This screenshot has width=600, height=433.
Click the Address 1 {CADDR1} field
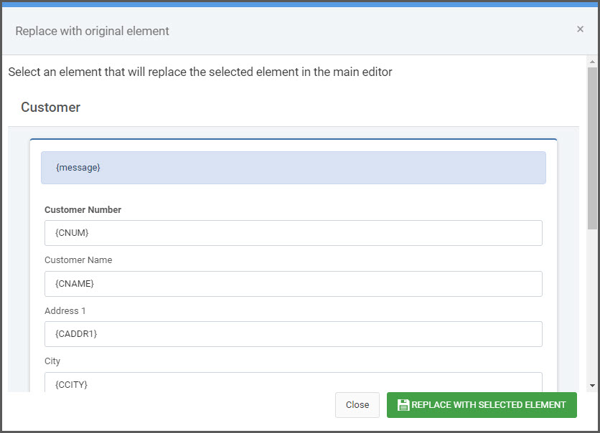[x=294, y=334]
